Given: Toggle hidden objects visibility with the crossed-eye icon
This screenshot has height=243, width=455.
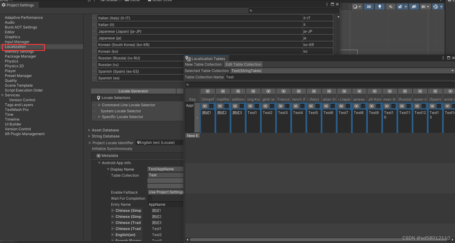Looking at the screenshot, I should 413,7.
